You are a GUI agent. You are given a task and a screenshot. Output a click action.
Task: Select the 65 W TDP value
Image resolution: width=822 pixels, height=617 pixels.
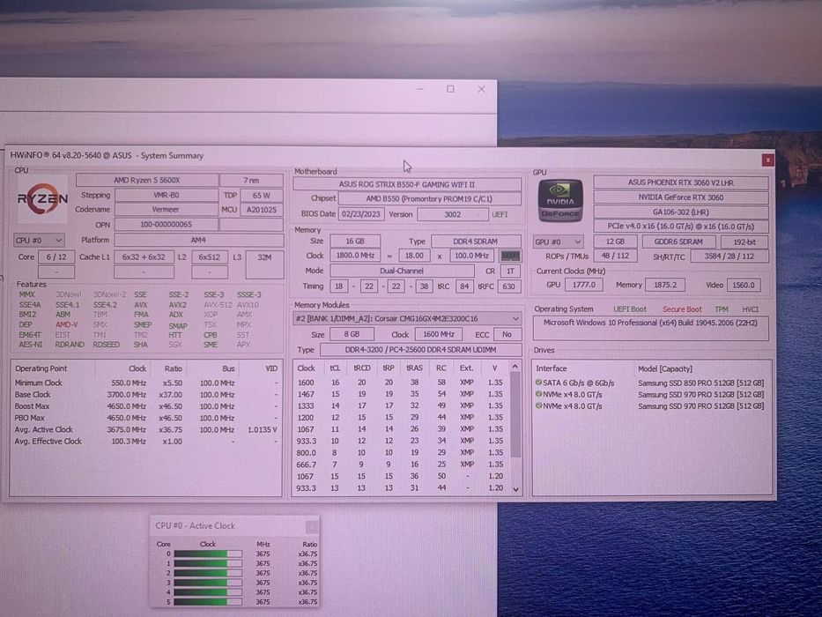(x=261, y=195)
